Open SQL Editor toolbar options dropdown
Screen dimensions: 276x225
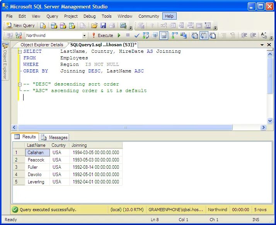coord(272,37)
